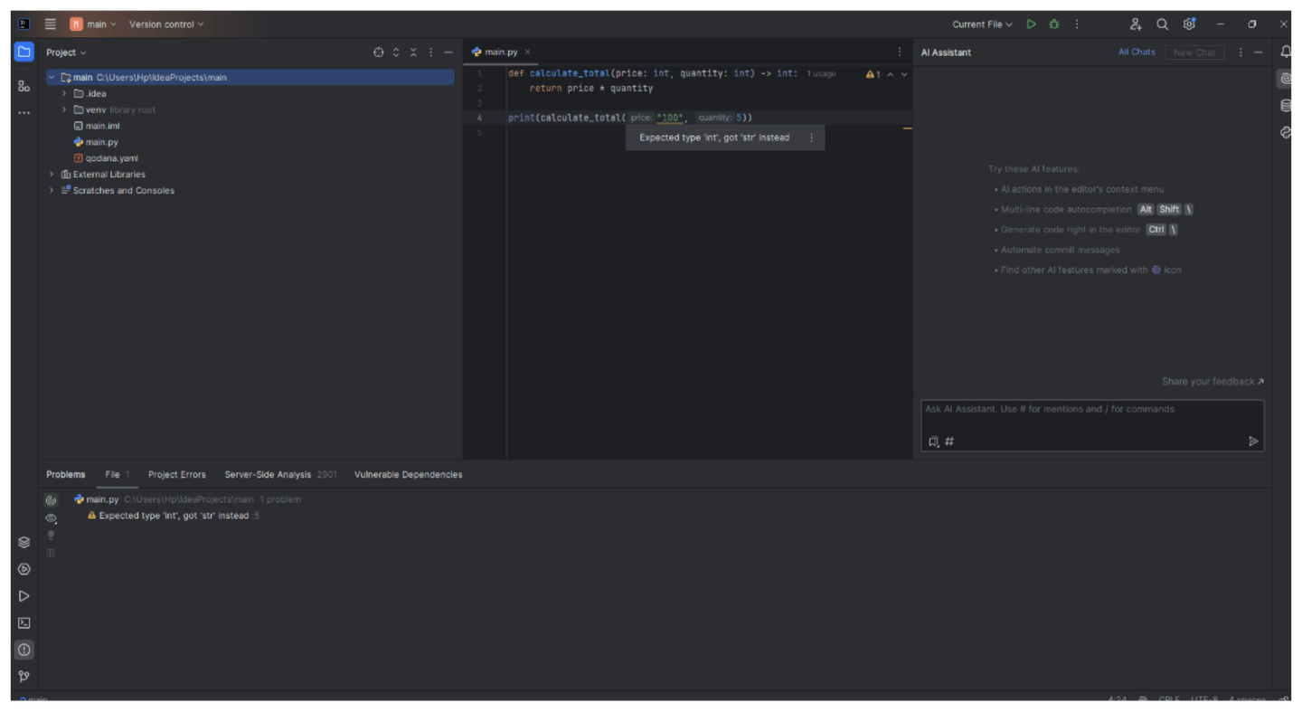The image size is (1302, 712).
Task: Click Share your feedback link
Action: tap(1212, 382)
